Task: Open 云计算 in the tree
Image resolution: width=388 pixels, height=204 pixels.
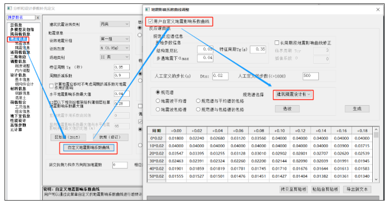Action: 16,129
